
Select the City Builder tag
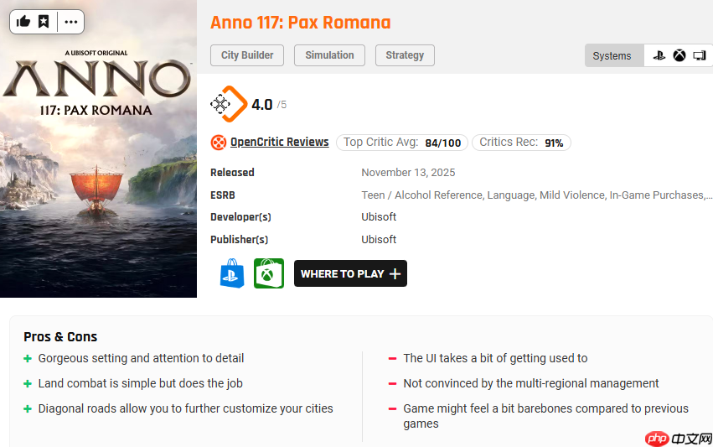(247, 55)
